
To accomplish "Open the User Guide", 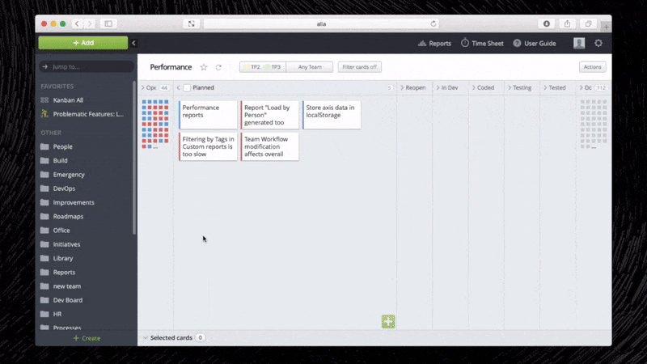I will (535, 44).
